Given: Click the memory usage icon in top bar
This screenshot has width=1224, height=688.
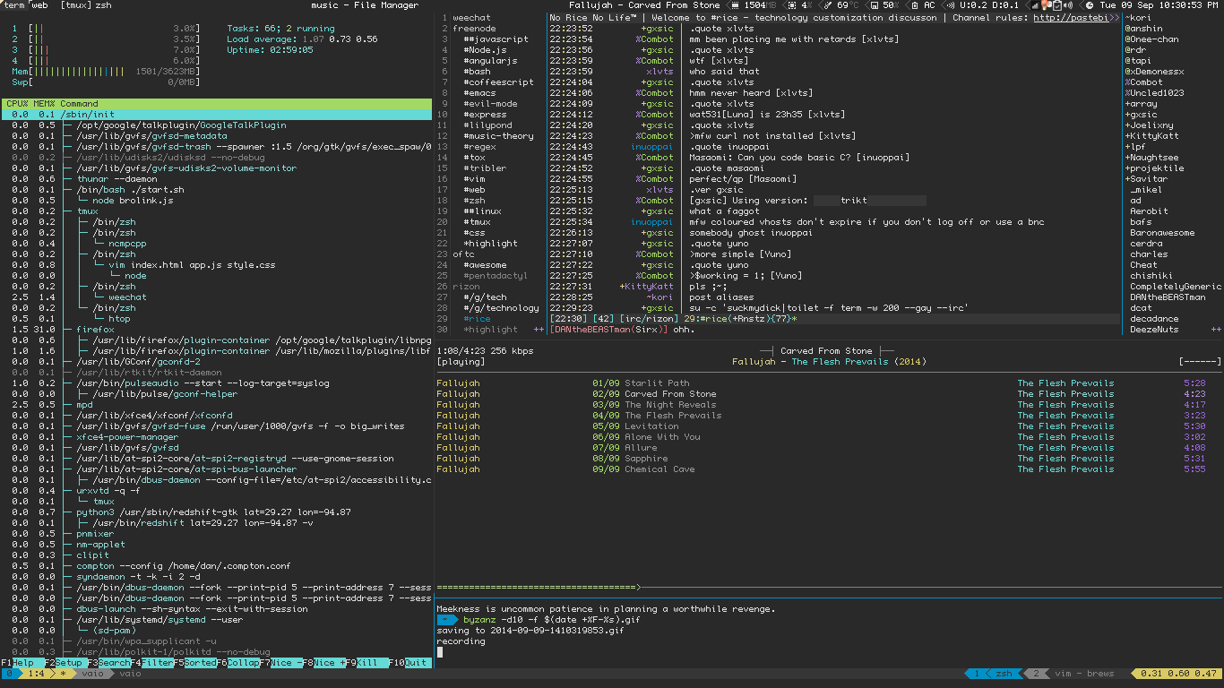Looking at the screenshot, I should (736, 5).
